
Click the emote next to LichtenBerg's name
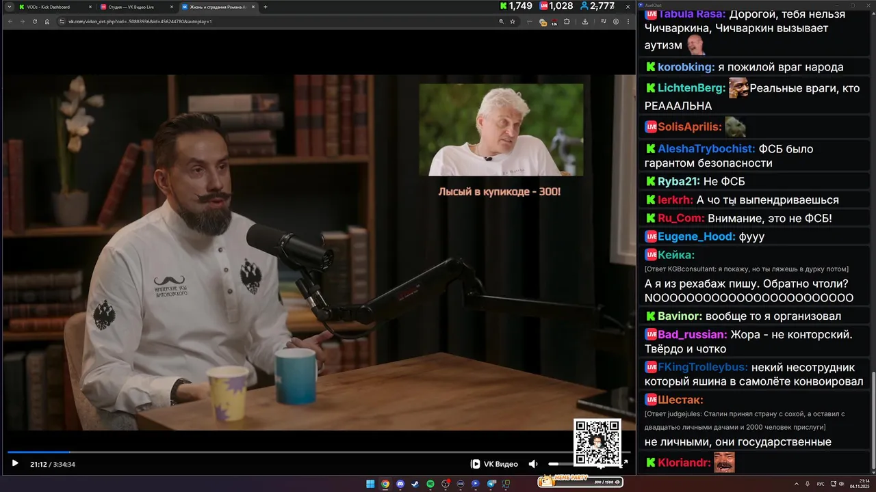click(x=738, y=87)
